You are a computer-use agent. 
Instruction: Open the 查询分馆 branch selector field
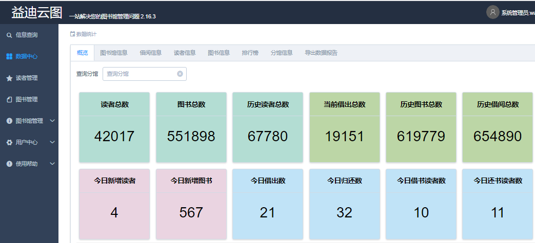coord(141,74)
